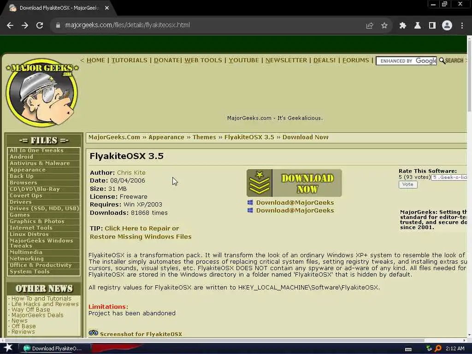Bookmark this page with the star icon

384,26
